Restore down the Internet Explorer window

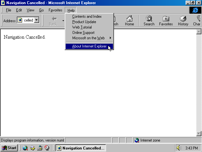coord(193,3)
